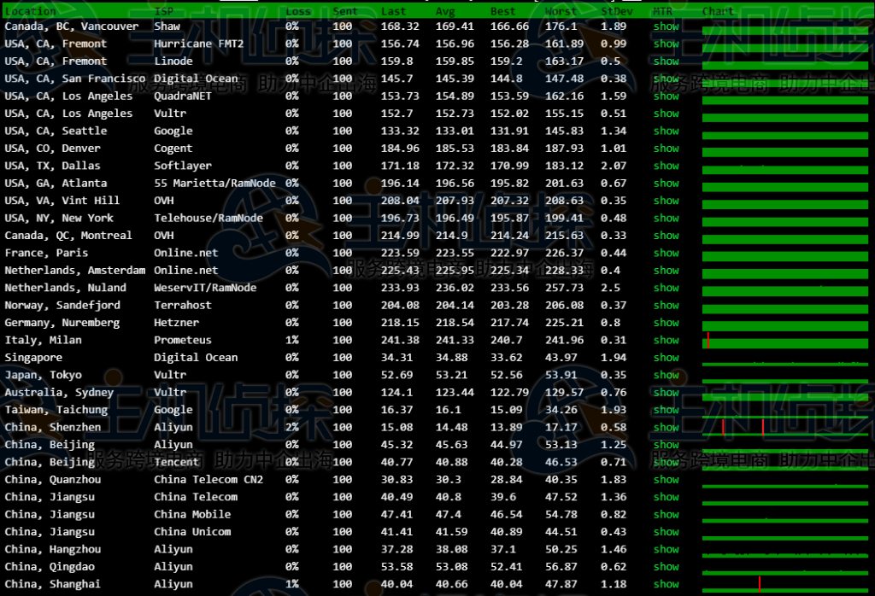Select worst value 257.73 in Nuland row
Screen dimensions: 875x596
tap(564, 288)
